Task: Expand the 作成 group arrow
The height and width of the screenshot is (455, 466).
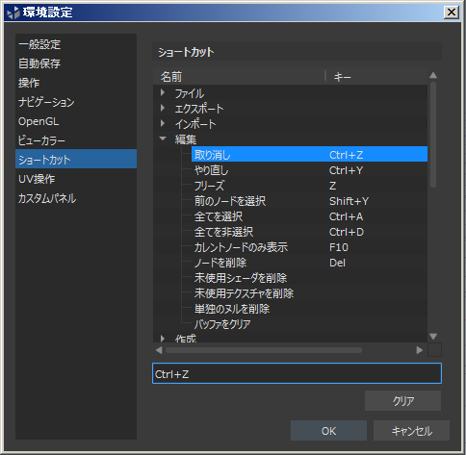Action: (163, 339)
